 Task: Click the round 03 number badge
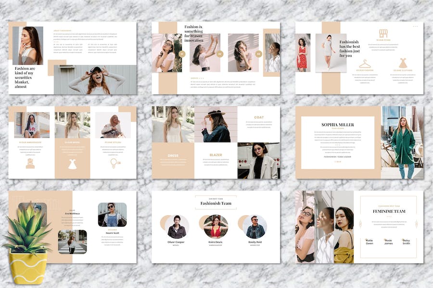point(259,54)
